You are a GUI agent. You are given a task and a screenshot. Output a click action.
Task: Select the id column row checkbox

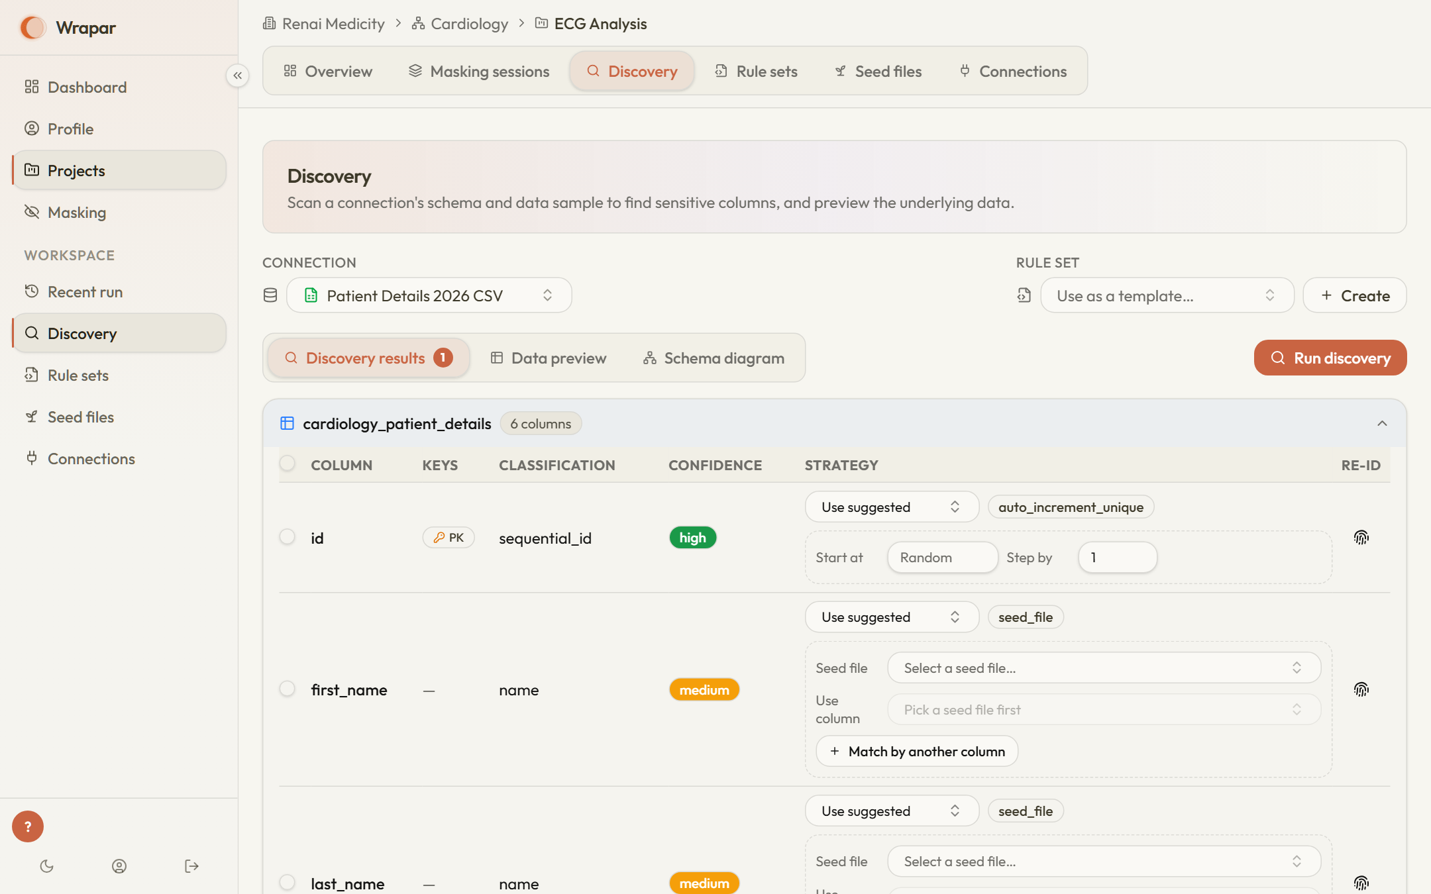click(x=287, y=536)
